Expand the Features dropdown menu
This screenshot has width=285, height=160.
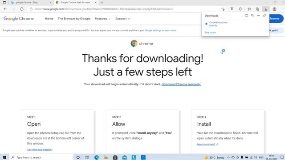[102, 19]
